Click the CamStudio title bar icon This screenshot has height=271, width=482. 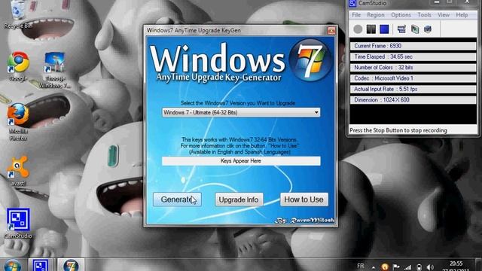[352, 3]
